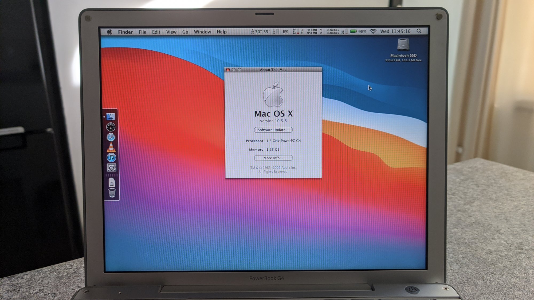The height and width of the screenshot is (300, 534).
Task: Open the Macintosh SSD drive icon
Action: 403,45
